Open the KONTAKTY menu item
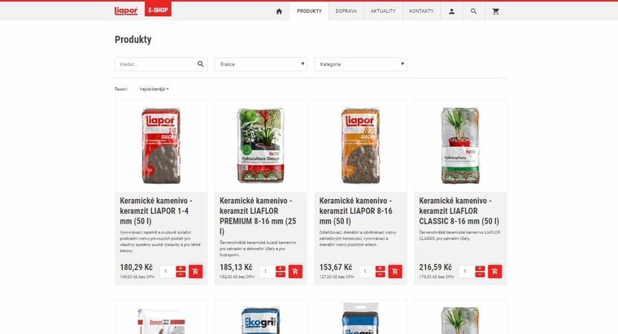Image resolution: width=618 pixels, height=334 pixels. pyautogui.click(x=421, y=11)
